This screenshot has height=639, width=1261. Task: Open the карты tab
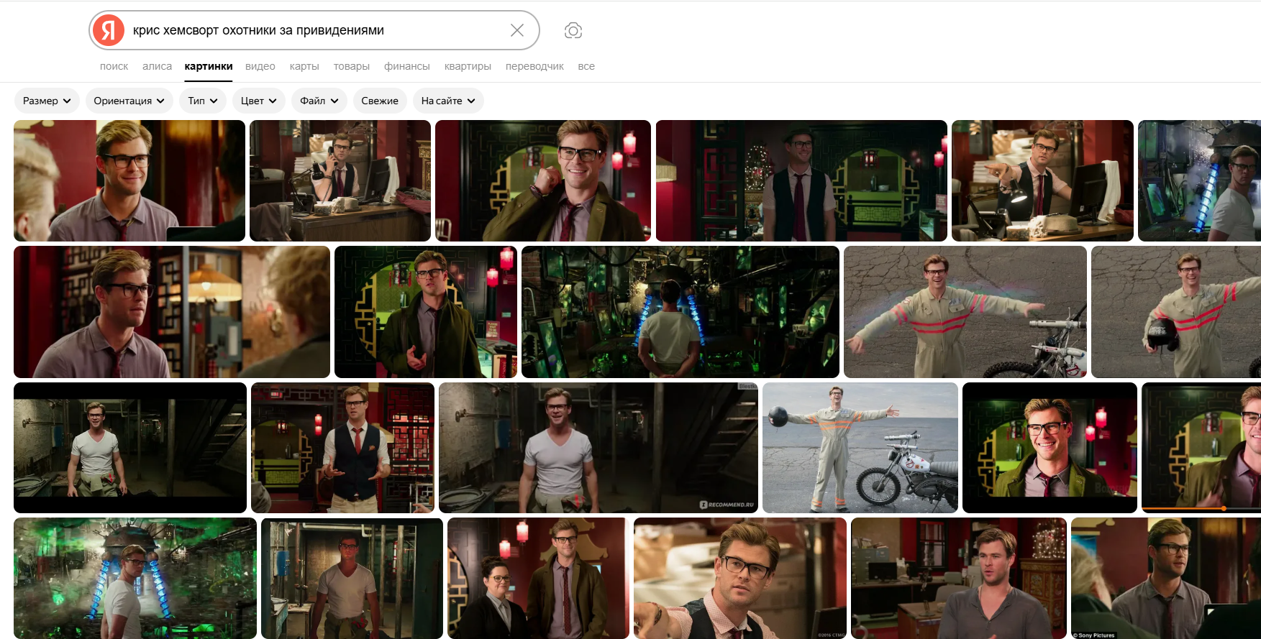[x=304, y=66]
